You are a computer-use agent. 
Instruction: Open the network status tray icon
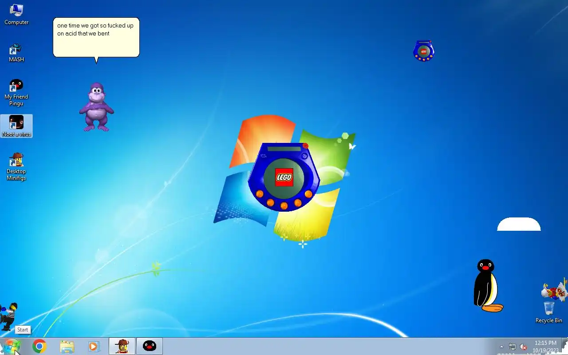[x=513, y=347]
